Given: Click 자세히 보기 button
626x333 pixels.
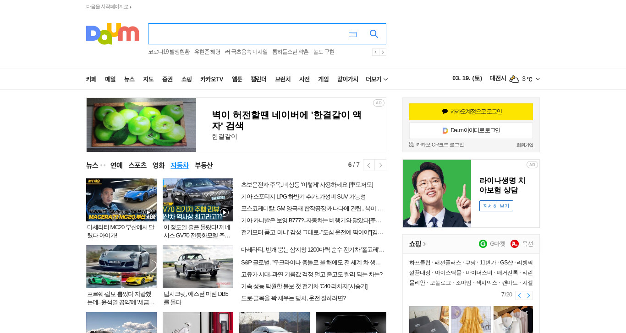Looking at the screenshot, I should [496, 206].
